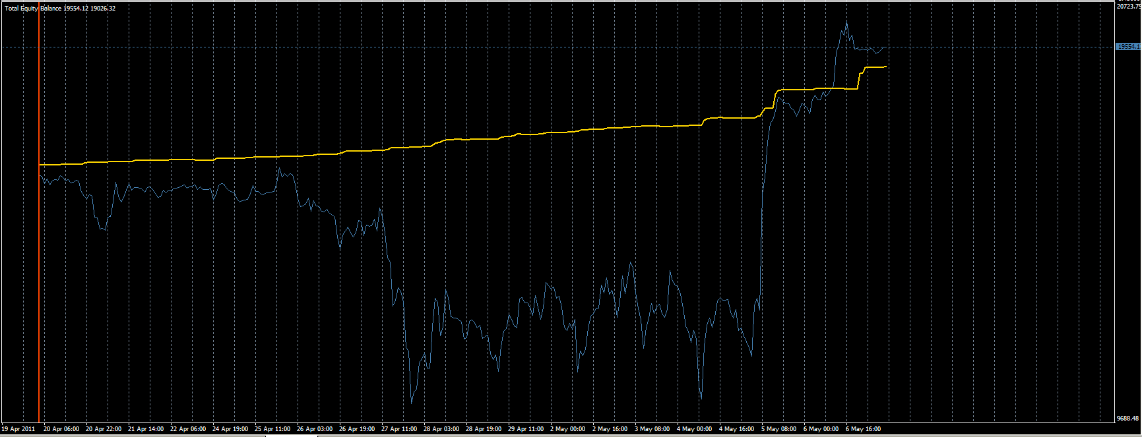Click the 26 Apr 19:00 time label
The width and height of the screenshot is (1142, 437).
coord(357,429)
